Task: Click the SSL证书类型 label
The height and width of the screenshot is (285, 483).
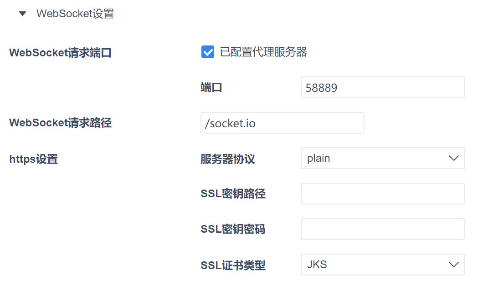Action: tap(233, 265)
